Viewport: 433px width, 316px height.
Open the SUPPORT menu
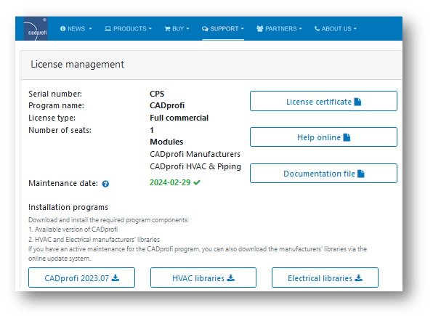[x=223, y=29]
